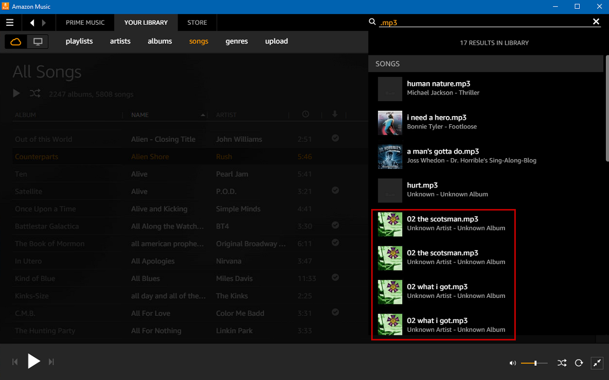
Task: Select song All Apologies
Action: coord(153,261)
